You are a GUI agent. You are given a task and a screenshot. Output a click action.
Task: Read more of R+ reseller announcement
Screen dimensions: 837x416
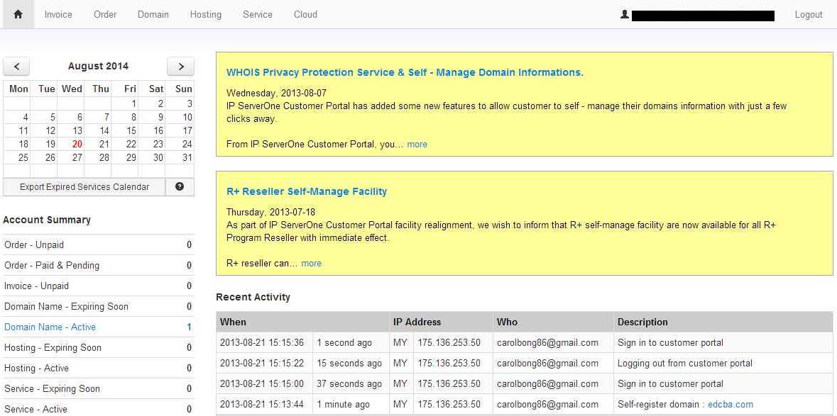(x=311, y=263)
